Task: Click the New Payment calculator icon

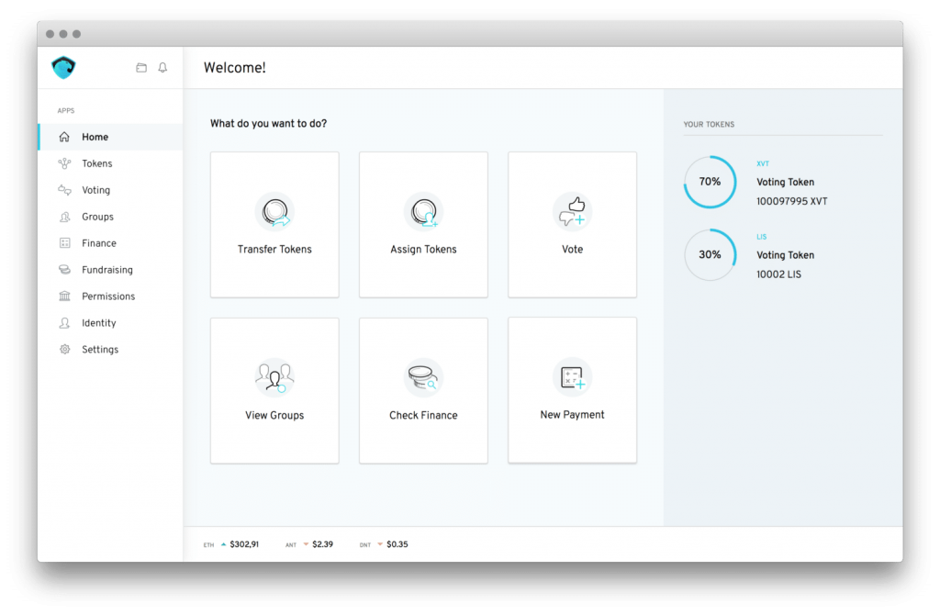Action: (x=572, y=377)
